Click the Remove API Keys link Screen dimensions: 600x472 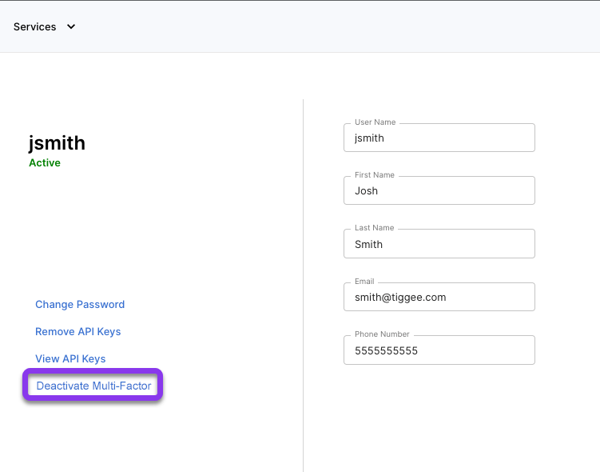(x=78, y=332)
